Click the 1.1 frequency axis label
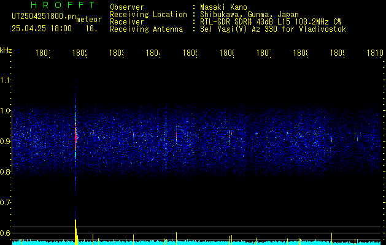This screenshot has height=245, width=386. (5, 80)
